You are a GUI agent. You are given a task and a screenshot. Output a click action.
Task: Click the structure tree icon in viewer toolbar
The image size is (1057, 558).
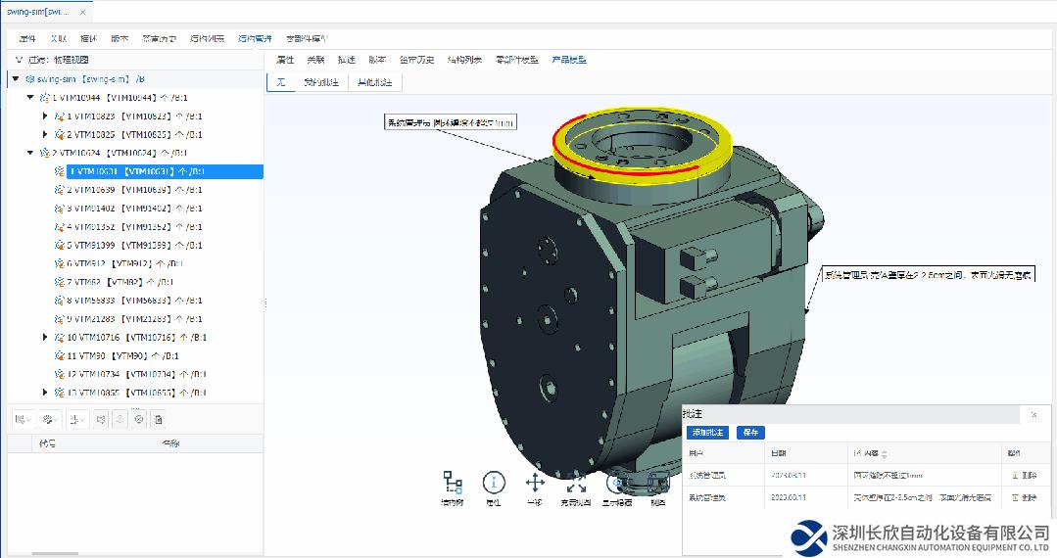[452, 482]
